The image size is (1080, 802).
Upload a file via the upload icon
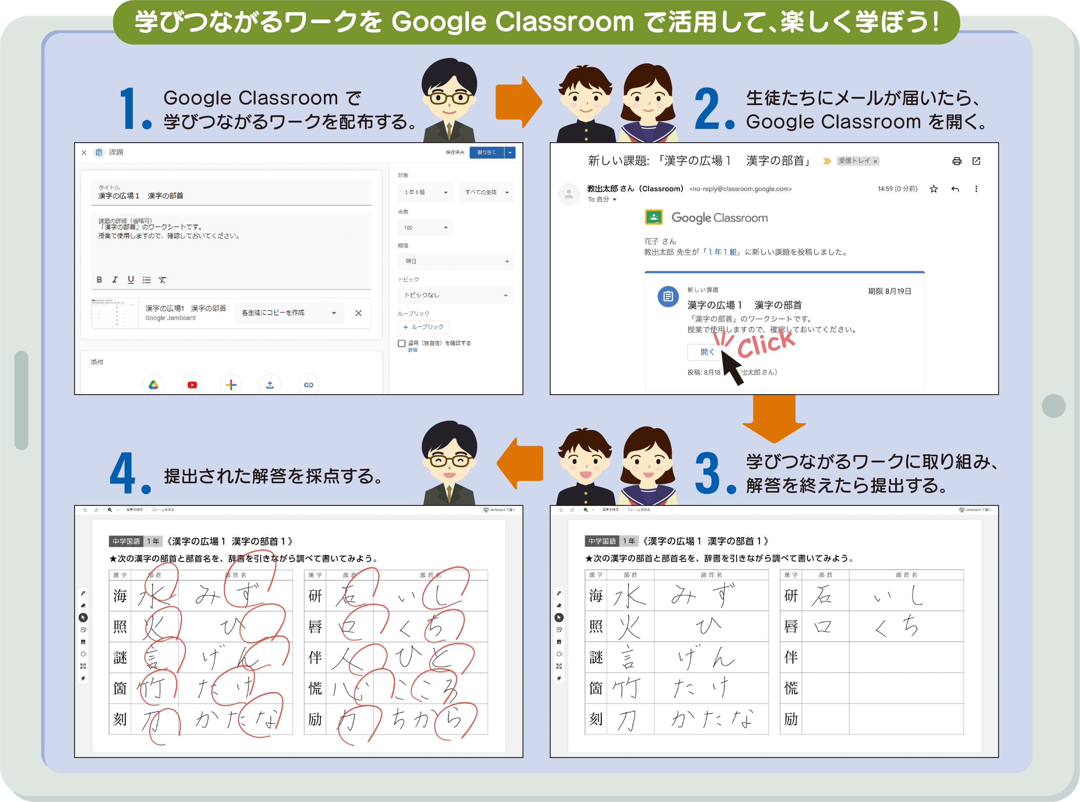270,385
